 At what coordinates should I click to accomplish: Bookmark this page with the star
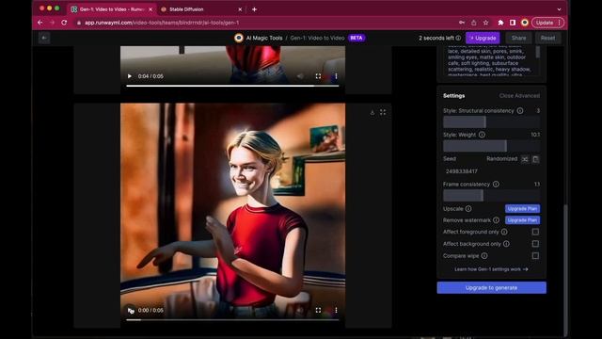485,23
